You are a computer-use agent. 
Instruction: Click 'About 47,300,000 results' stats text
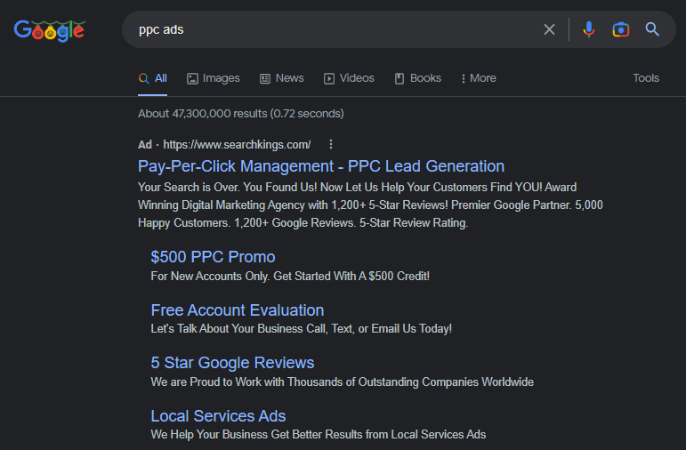point(241,114)
